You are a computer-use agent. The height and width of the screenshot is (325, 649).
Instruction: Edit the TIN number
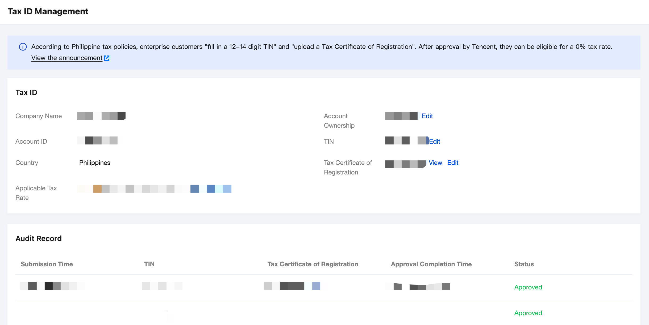(x=435, y=142)
